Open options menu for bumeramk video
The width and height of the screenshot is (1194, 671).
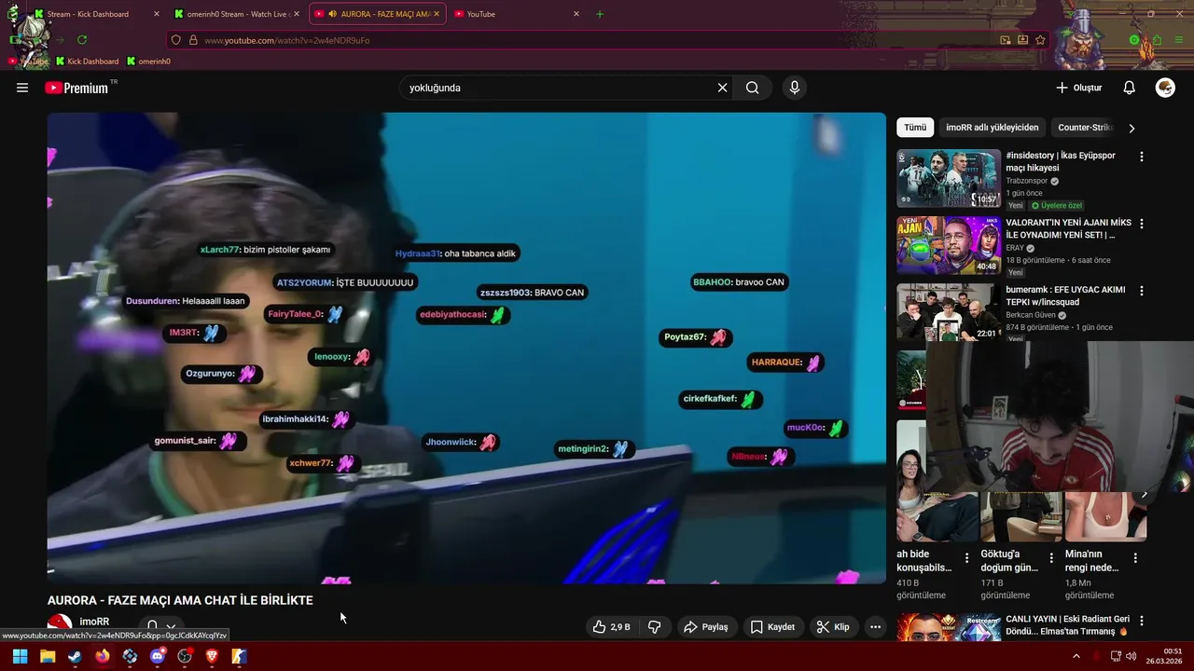coord(1141,291)
